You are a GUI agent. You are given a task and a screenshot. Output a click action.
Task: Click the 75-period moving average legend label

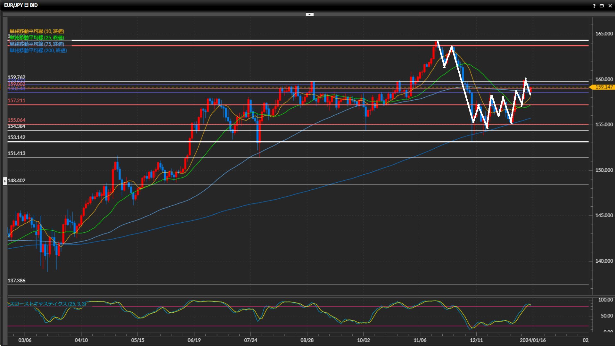[x=37, y=44]
